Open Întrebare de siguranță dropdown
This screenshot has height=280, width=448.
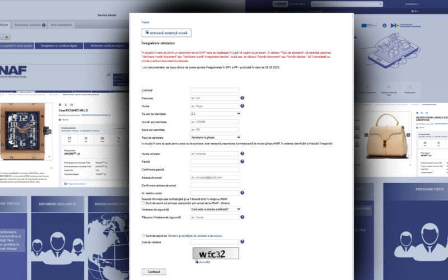[216, 209]
